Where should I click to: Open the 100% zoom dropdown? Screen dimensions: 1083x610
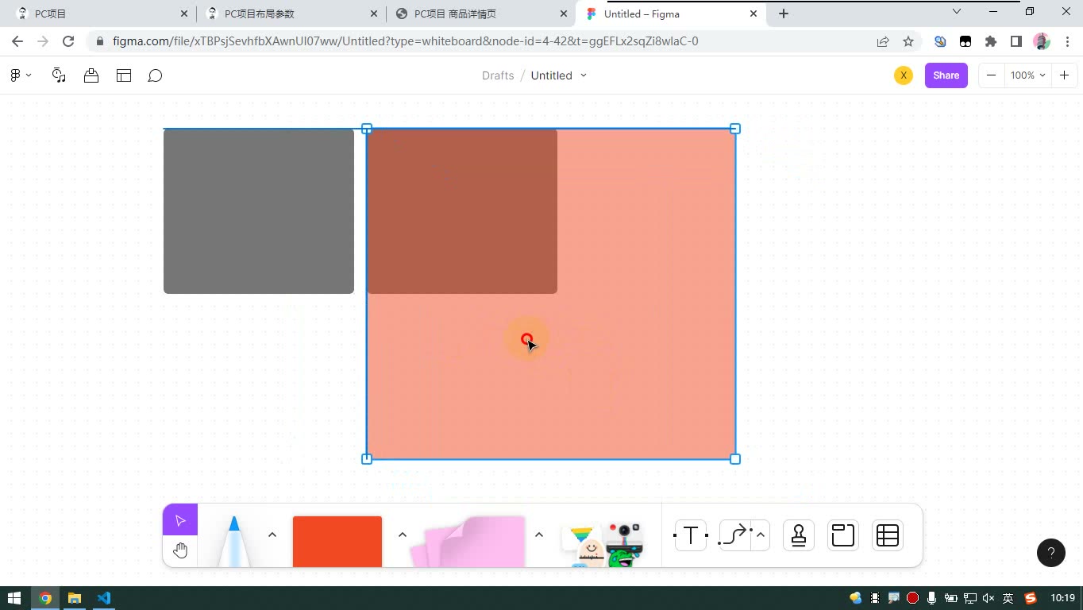click(1028, 75)
